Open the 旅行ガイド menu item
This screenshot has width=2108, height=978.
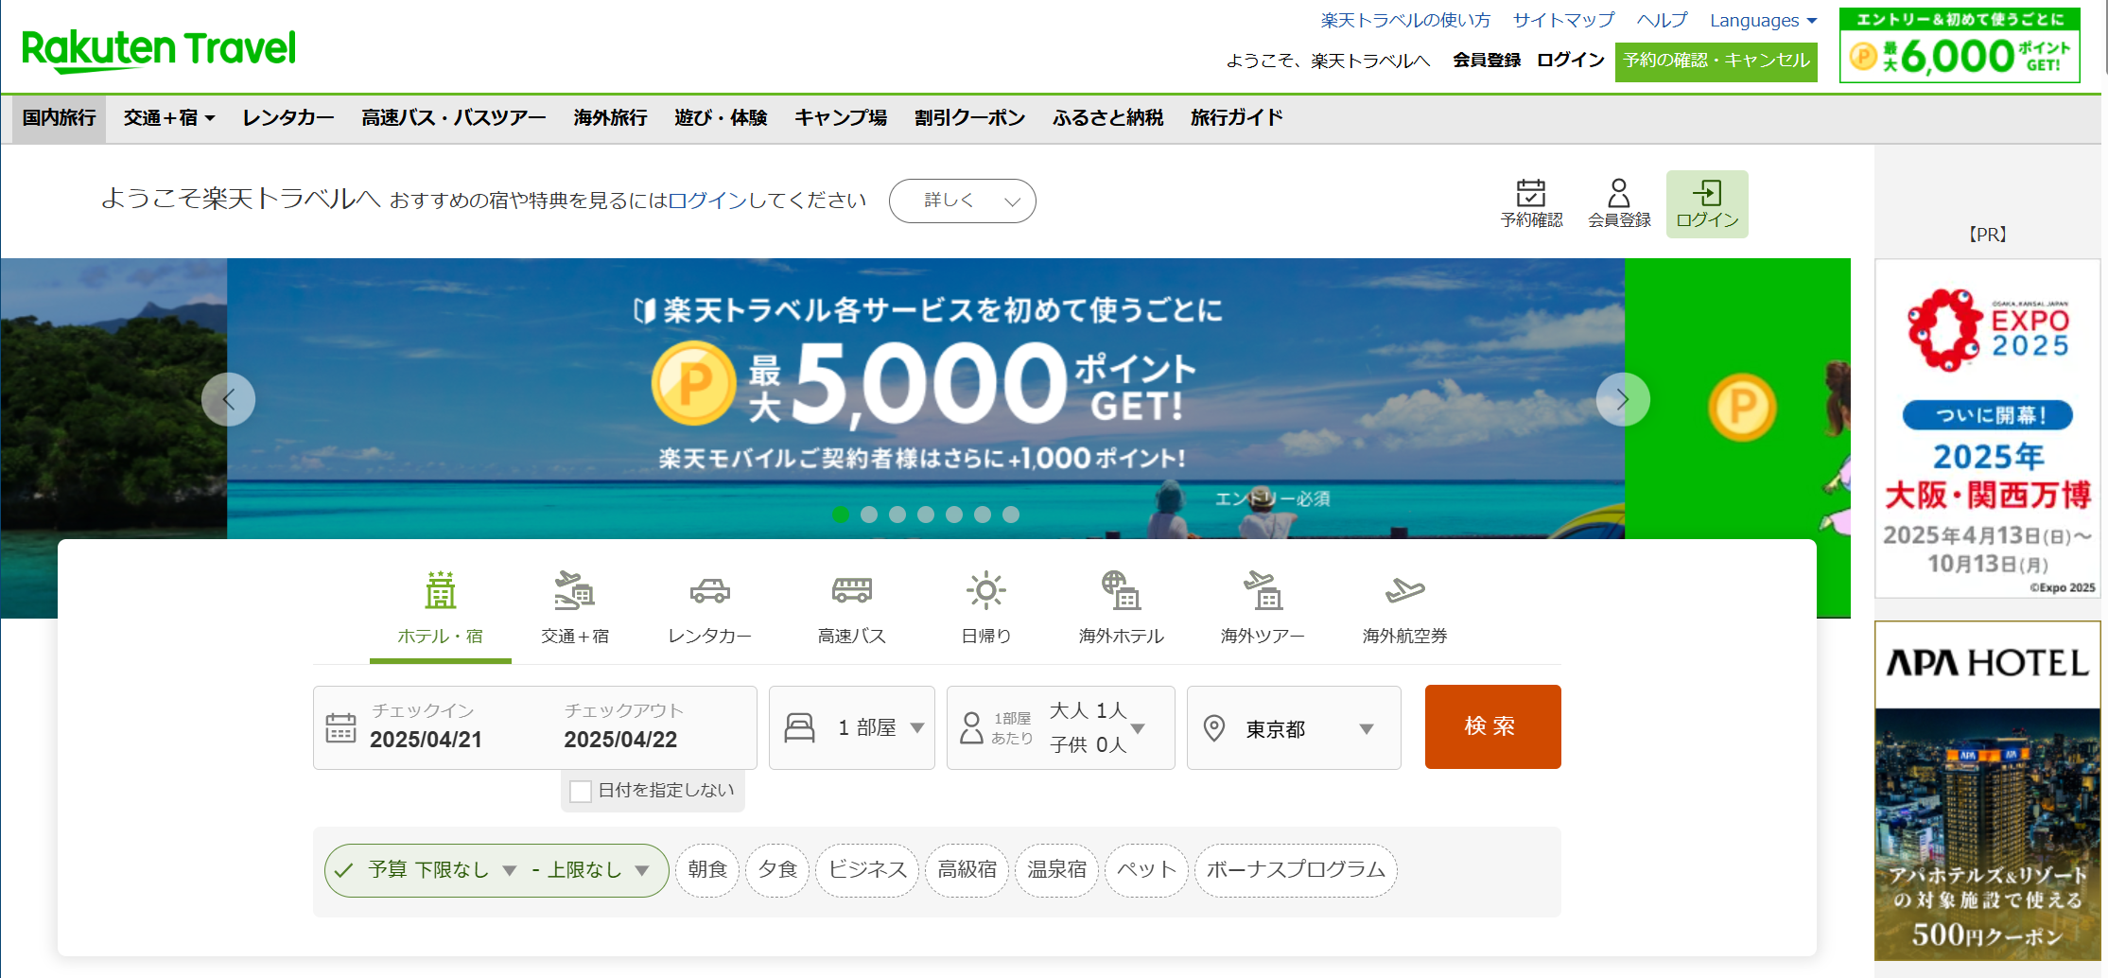(1236, 118)
